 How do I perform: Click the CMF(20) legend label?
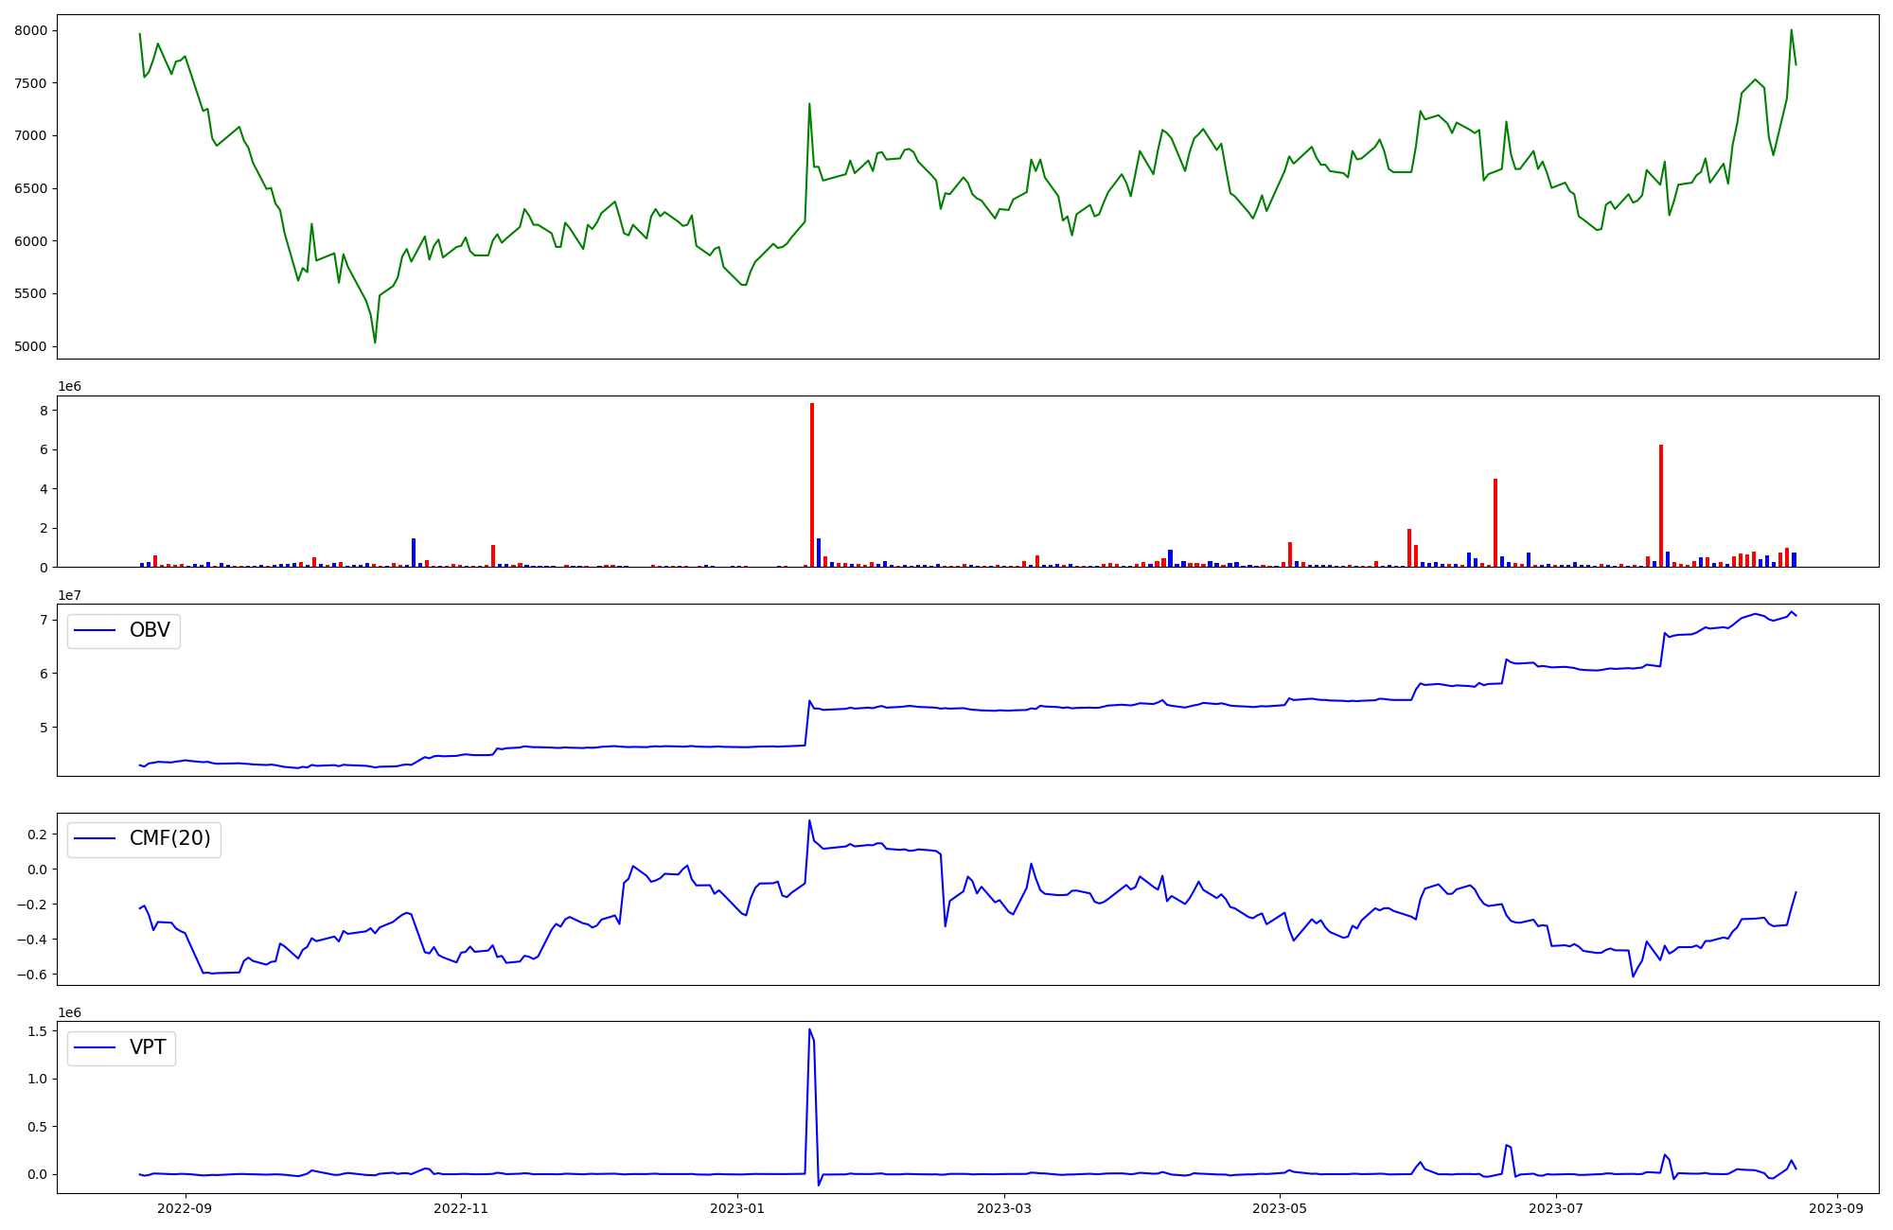tap(169, 839)
